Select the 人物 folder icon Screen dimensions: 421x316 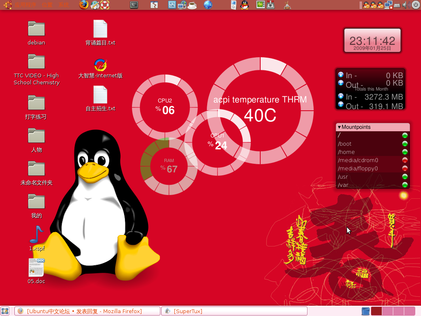coord(36,140)
